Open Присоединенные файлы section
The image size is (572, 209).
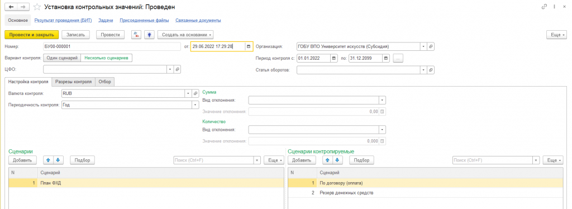144,21
